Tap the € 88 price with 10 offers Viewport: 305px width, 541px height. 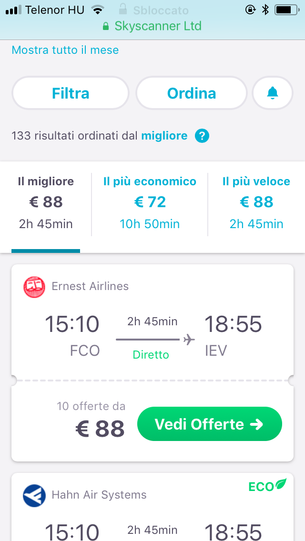(100, 428)
